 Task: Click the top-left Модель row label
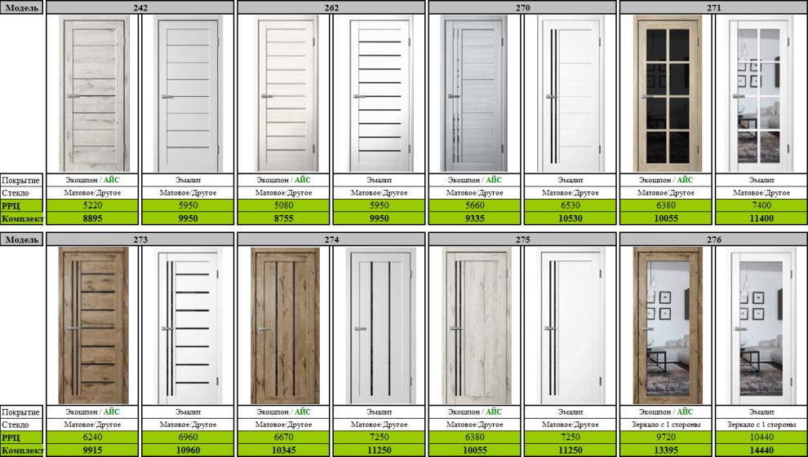[x=22, y=7]
